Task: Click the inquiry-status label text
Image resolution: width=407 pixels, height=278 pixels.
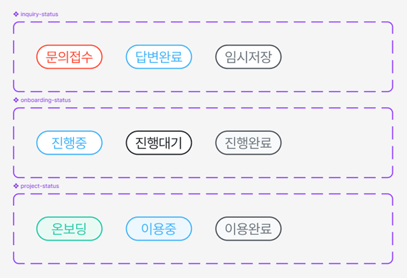Action: [x=39, y=14]
